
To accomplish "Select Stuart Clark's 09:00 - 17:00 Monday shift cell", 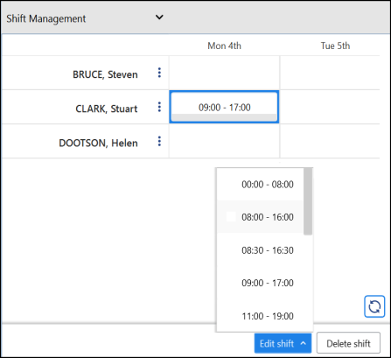I will (224, 107).
